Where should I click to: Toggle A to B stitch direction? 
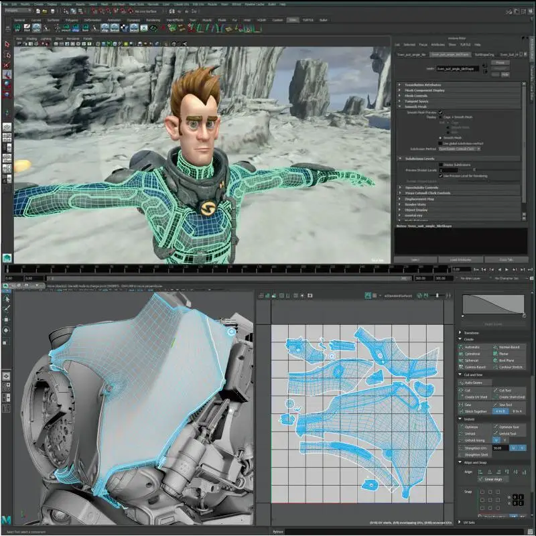pos(500,411)
